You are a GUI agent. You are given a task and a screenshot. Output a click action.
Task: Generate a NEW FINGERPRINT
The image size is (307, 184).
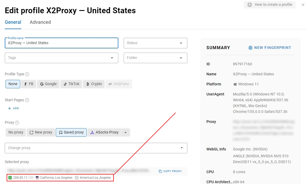[270, 48]
